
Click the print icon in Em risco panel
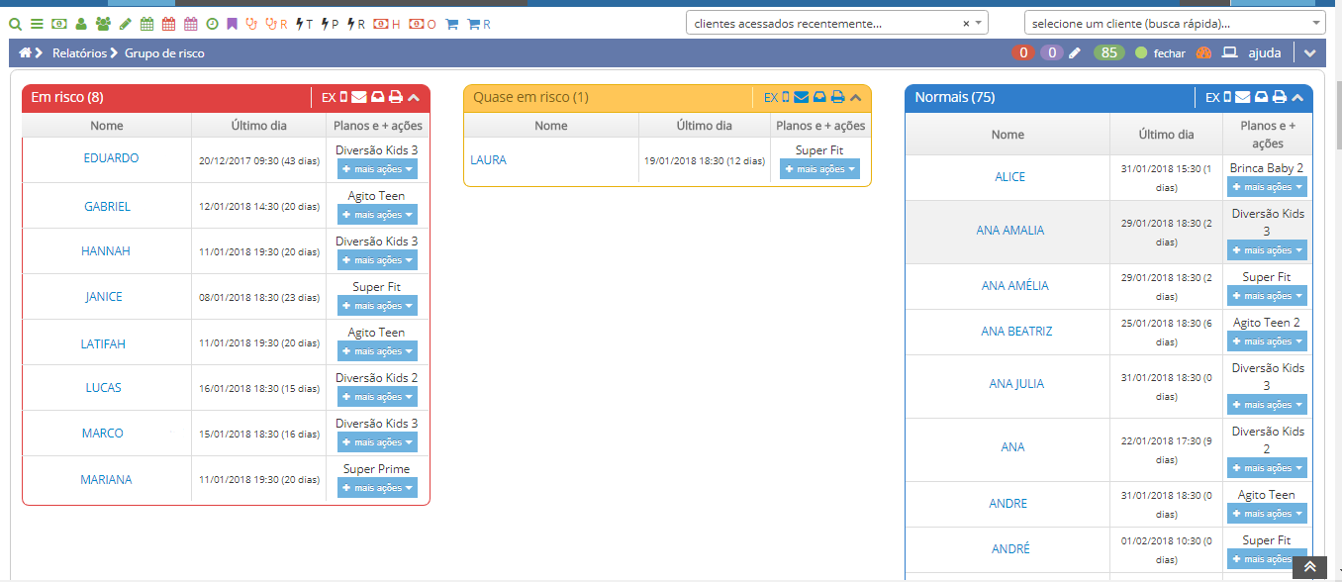pyautogui.click(x=396, y=97)
